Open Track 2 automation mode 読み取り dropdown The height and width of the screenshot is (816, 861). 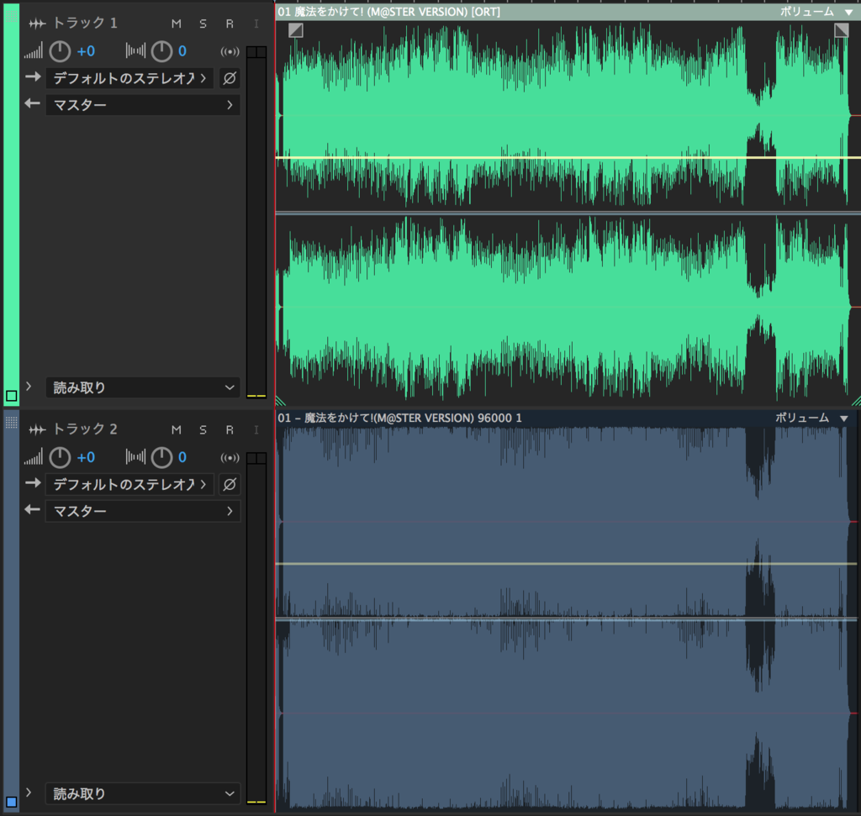(143, 793)
